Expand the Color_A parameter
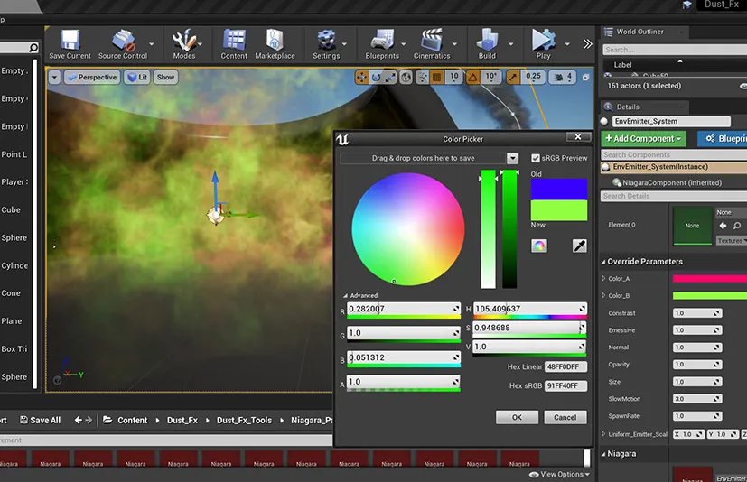Viewport: 747px width, 482px height. tap(603, 279)
